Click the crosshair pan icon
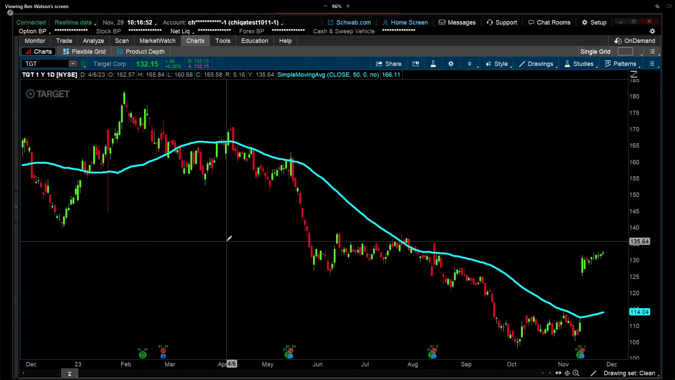Screen dimensions: 675x380 (567, 373)
